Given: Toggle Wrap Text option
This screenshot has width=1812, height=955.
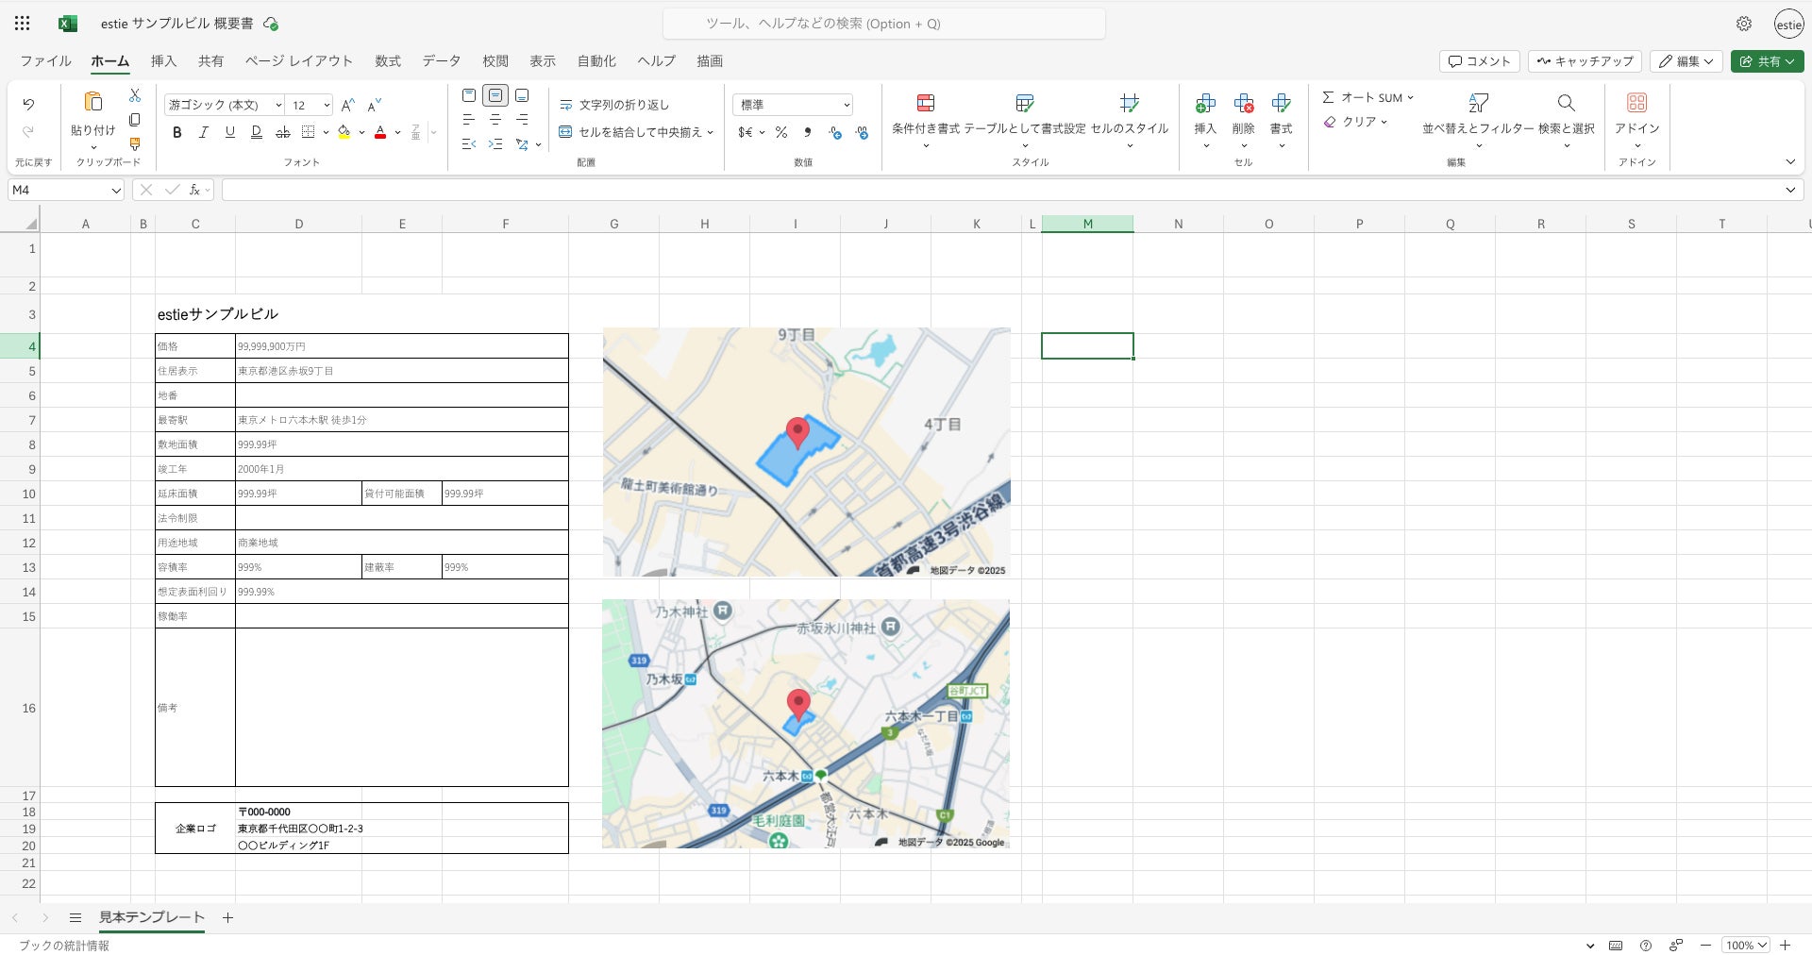Looking at the screenshot, I should (614, 105).
